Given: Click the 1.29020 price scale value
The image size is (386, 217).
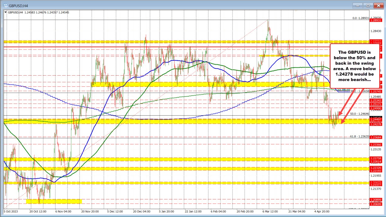Looking at the screenshot, I should 376,18.
